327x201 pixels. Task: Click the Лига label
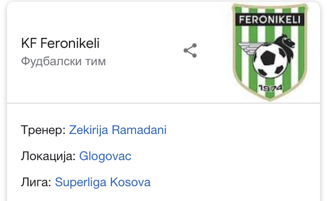click(x=36, y=182)
